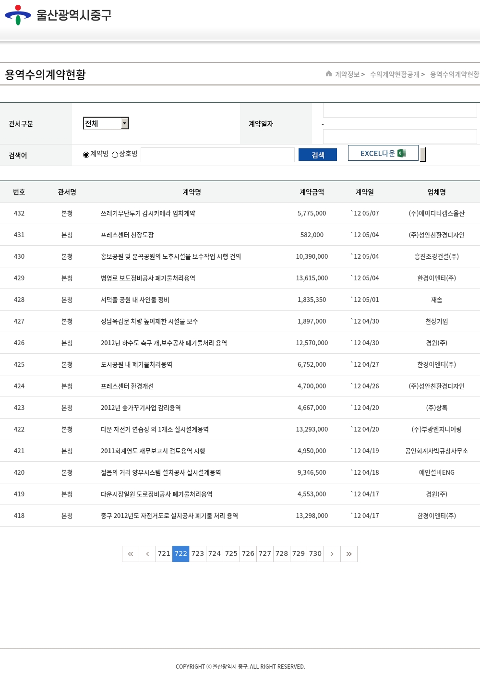The width and height of the screenshot is (480, 697).
Task: Select the 상호명 radio button
Action: click(x=115, y=155)
